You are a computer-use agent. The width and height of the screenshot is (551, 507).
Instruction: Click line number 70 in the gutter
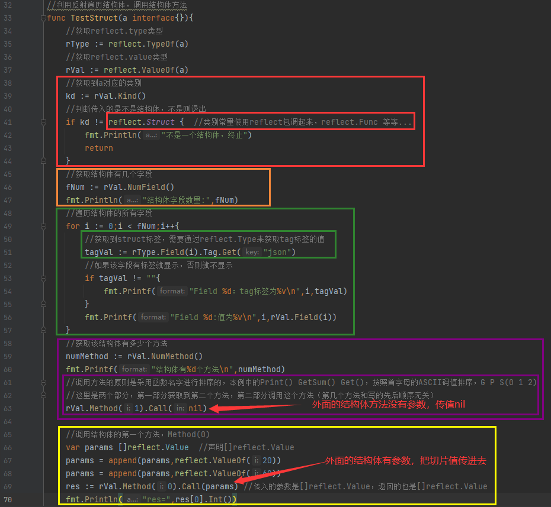click(x=8, y=500)
